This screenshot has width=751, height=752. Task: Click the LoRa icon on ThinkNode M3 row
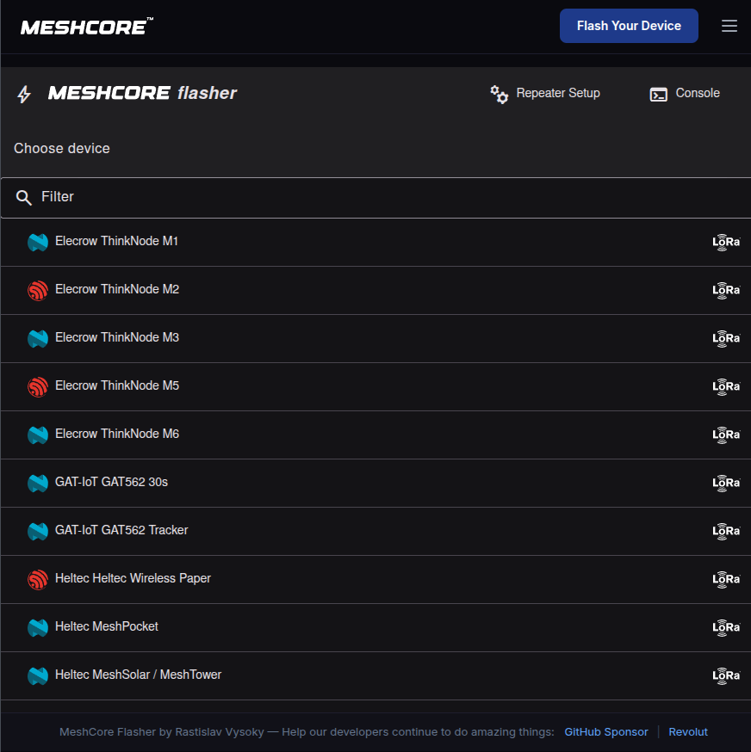coord(725,338)
